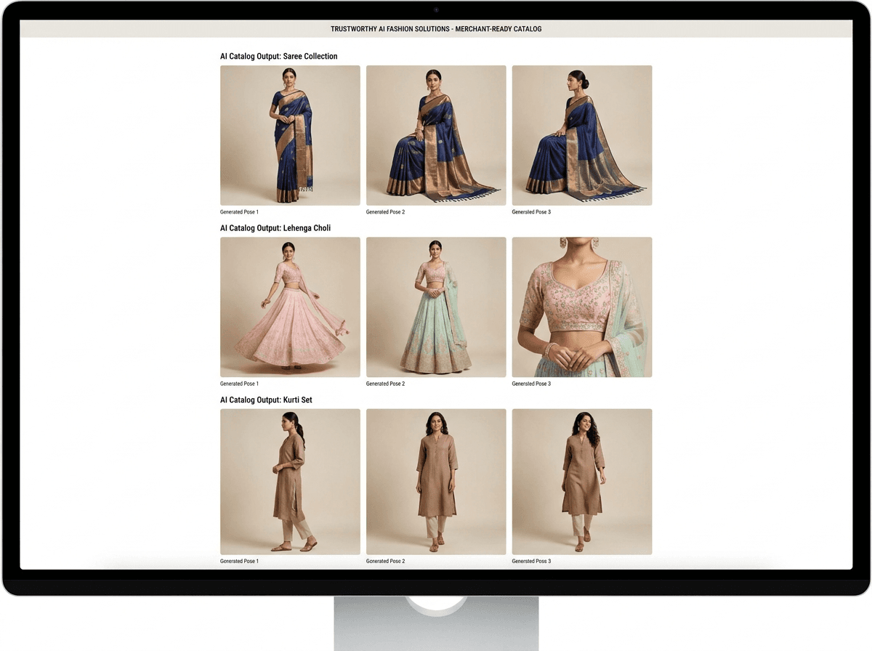The height and width of the screenshot is (651, 872).
Task: Click 'Genersted Poss 3' caption under kurti image
Action: (x=532, y=562)
